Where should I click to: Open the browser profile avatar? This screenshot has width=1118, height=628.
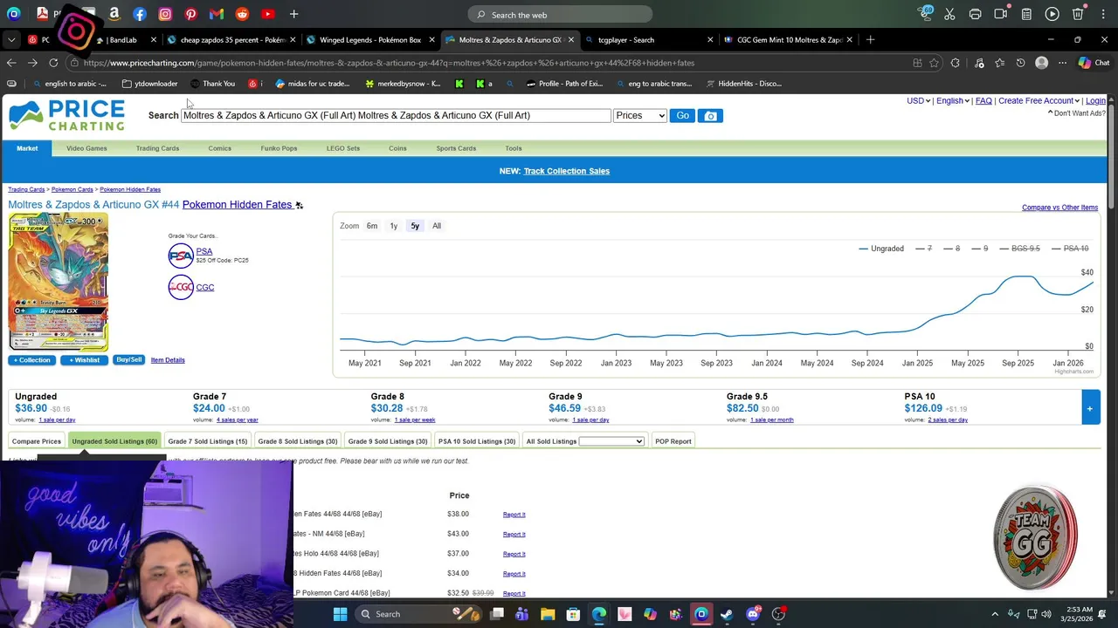coord(1041,63)
